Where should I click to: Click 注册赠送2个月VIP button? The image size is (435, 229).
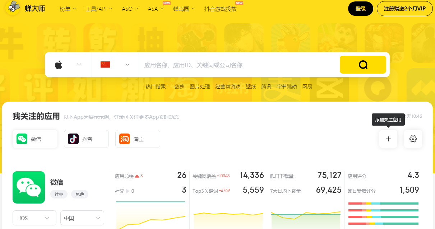[404, 9]
